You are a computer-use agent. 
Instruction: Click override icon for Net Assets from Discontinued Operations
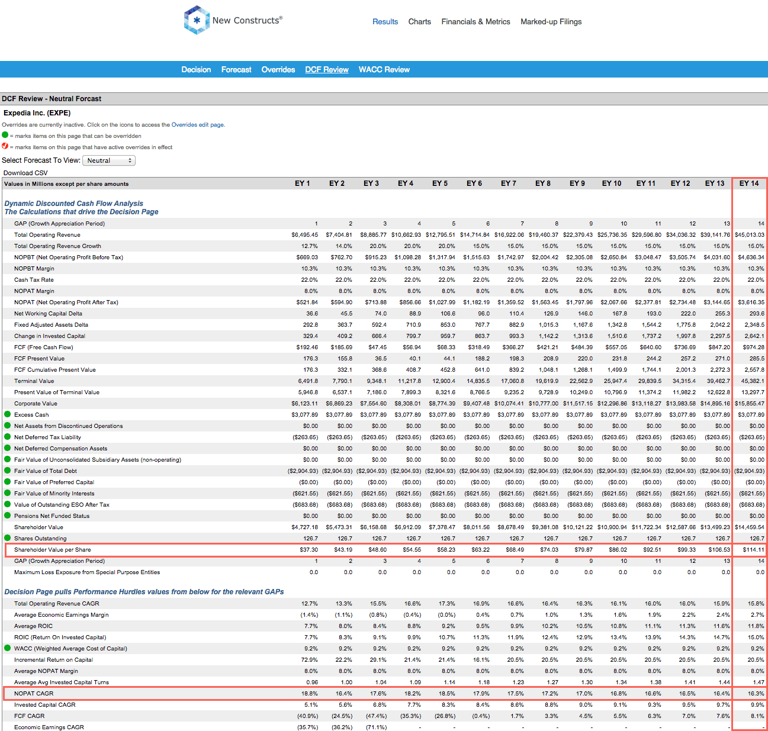pyautogui.click(x=7, y=426)
